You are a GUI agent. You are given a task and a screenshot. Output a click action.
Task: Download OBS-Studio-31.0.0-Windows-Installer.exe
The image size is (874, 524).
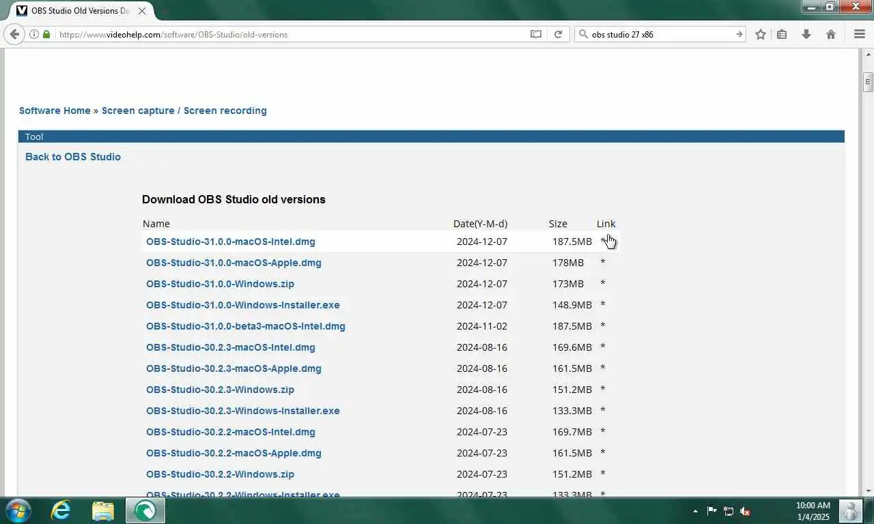[242, 305]
